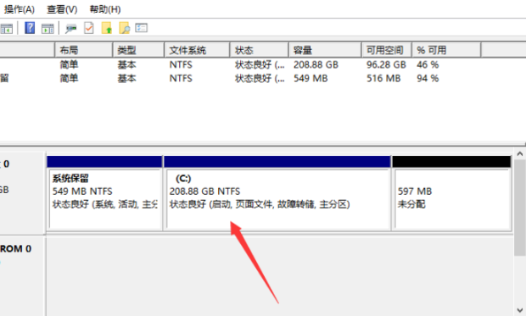Click the show/hide action pane icon

pyautogui.click(x=48, y=29)
